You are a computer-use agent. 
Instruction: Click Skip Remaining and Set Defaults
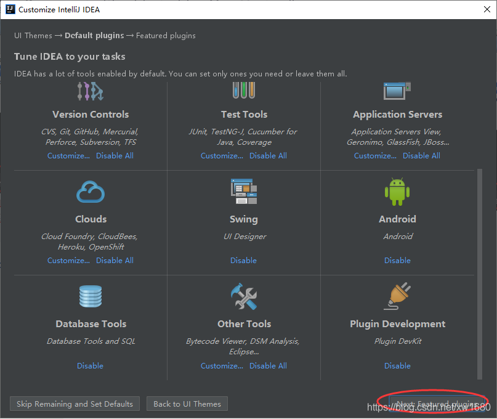(x=75, y=404)
